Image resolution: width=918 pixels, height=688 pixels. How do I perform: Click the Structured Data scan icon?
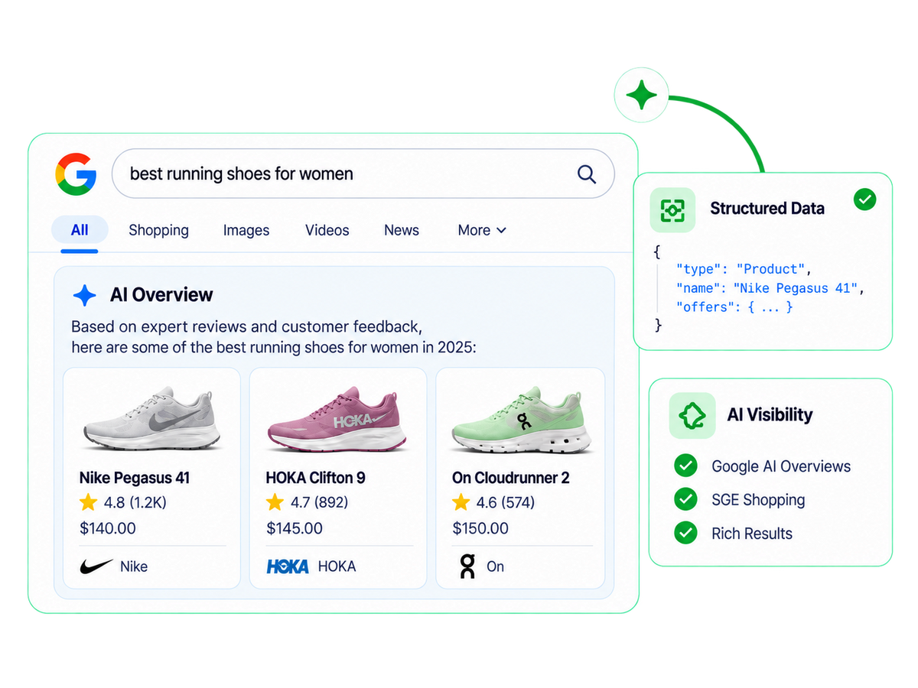coord(672,209)
